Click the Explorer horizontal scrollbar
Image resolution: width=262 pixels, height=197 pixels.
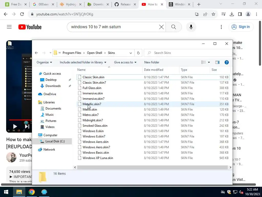152,167
